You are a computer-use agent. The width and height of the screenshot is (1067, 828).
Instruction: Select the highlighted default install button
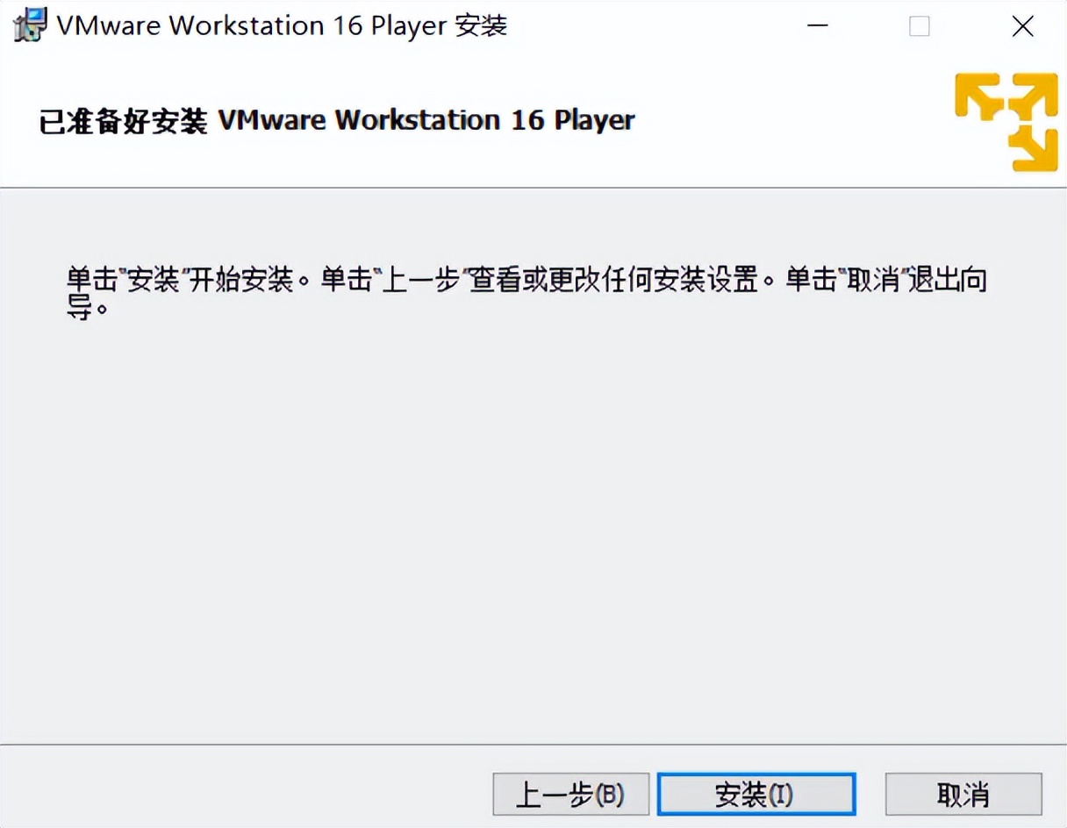point(756,794)
